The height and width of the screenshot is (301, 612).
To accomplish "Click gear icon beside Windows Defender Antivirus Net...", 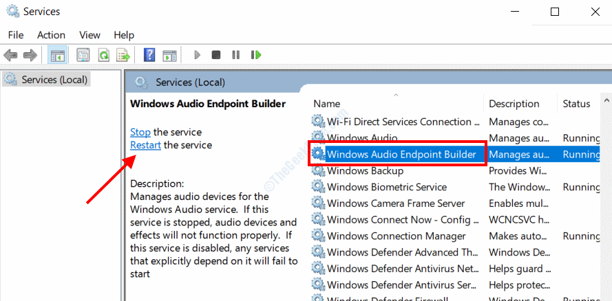I will (318, 269).
